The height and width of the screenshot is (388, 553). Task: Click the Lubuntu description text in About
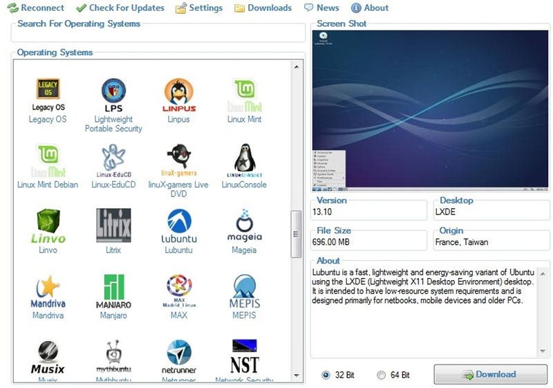pyautogui.click(x=423, y=286)
